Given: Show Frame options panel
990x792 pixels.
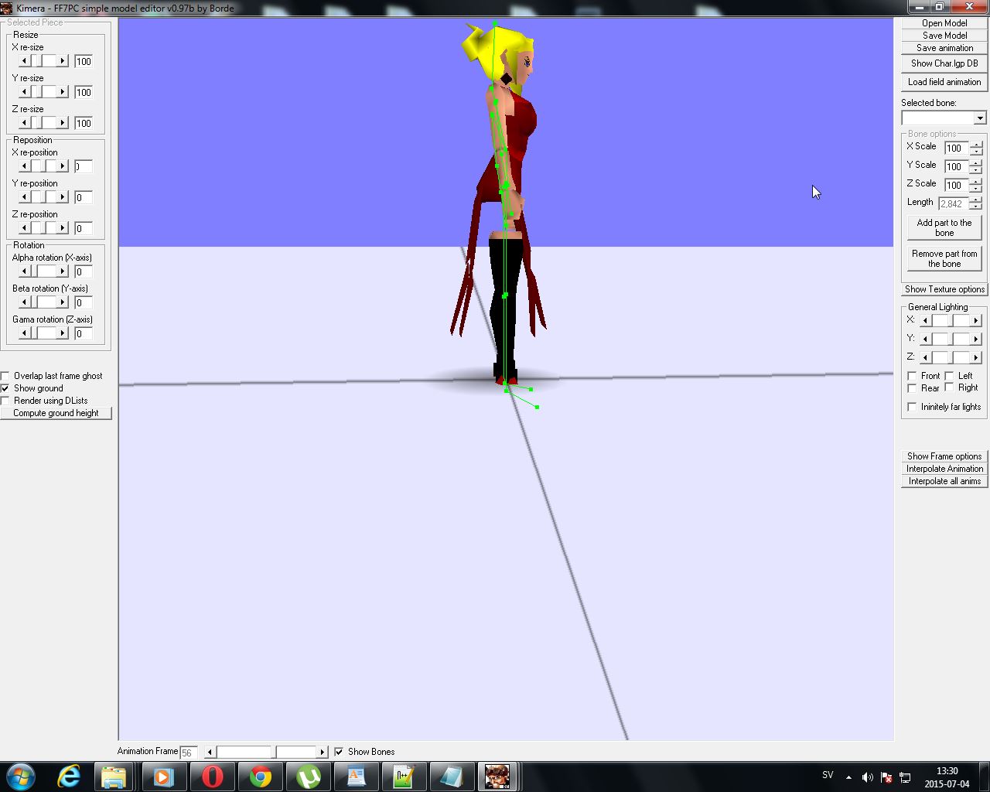Looking at the screenshot, I should [x=944, y=456].
